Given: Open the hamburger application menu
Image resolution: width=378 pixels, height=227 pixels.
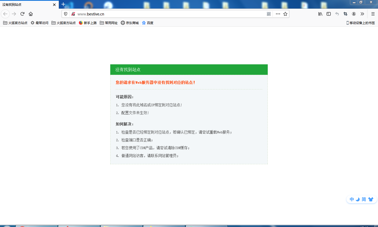Looking at the screenshot, I should 373,14.
